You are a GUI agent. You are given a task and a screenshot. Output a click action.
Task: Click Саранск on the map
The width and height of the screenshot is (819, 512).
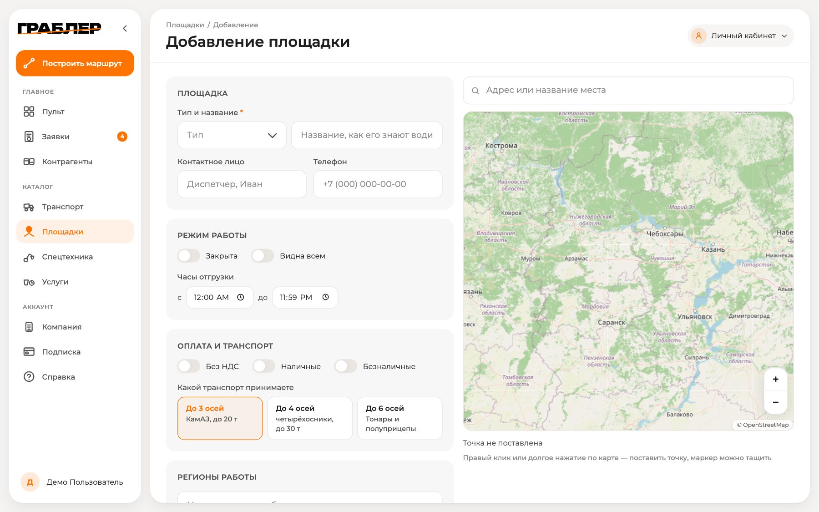pyautogui.click(x=612, y=322)
